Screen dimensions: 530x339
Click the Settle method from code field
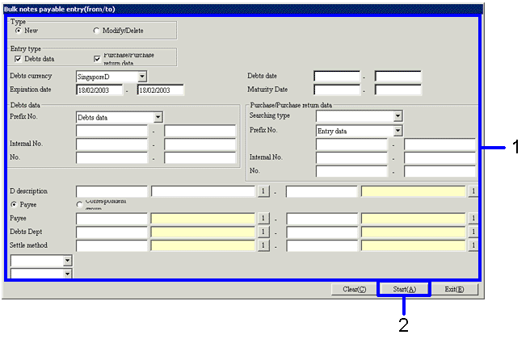point(111,245)
